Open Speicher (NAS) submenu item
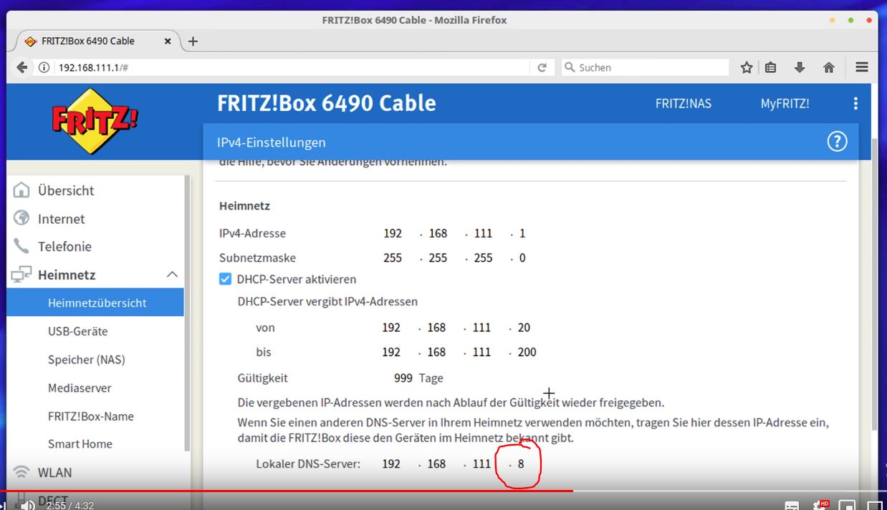887x510 pixels. click(x=87, y=360)
